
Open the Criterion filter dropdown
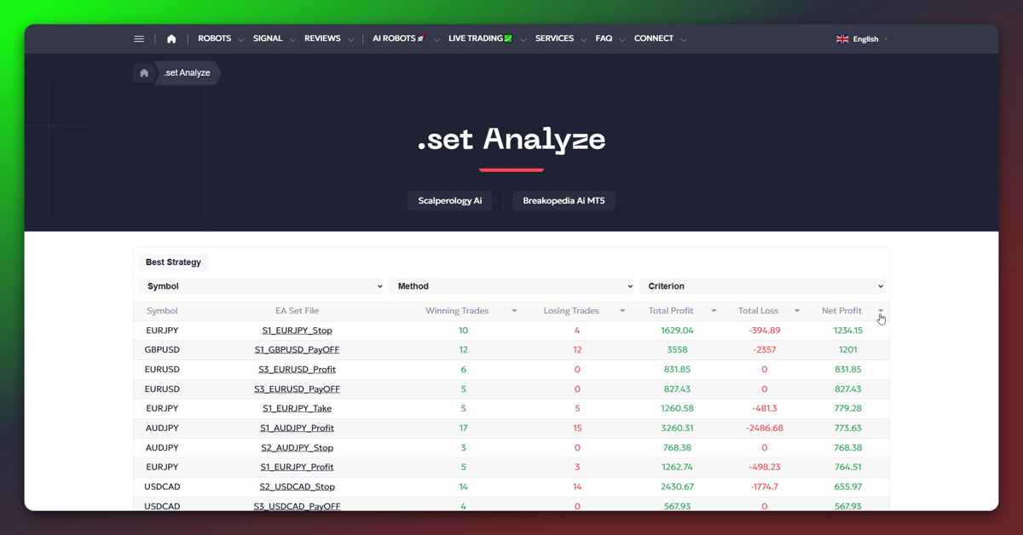[763, 286]
